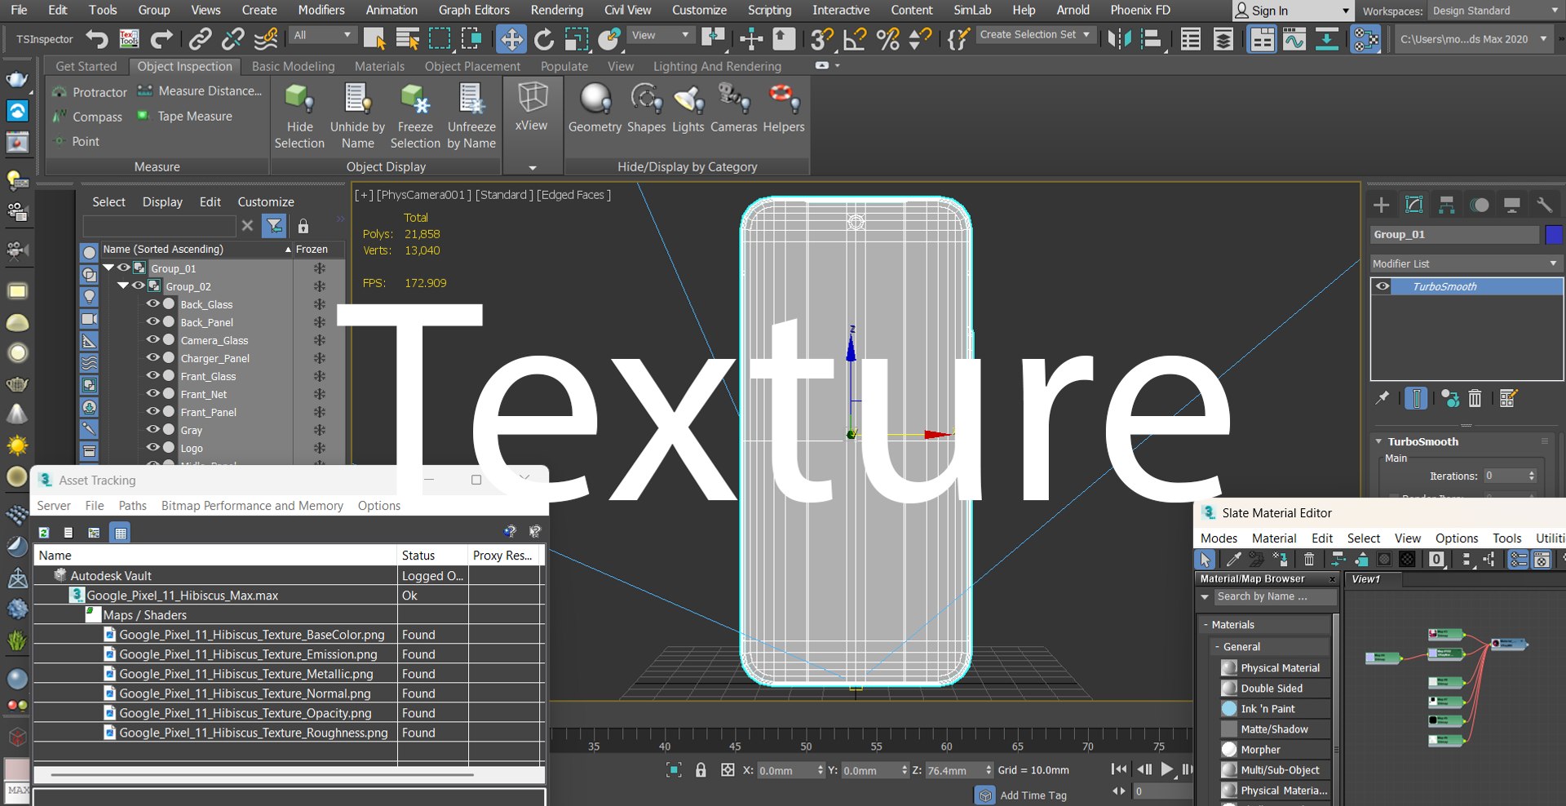Click the Mirror tool icon
The image size is (1566, 806).
(1120, 38)
